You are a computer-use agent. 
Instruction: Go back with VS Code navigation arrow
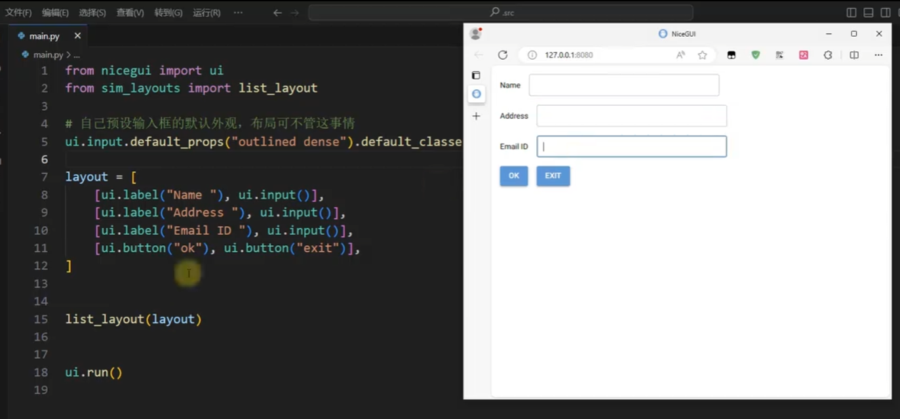[277, 12]
